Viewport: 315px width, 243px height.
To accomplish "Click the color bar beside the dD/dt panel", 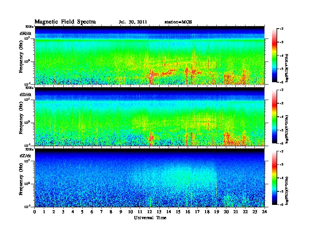I will click(274, 117).
